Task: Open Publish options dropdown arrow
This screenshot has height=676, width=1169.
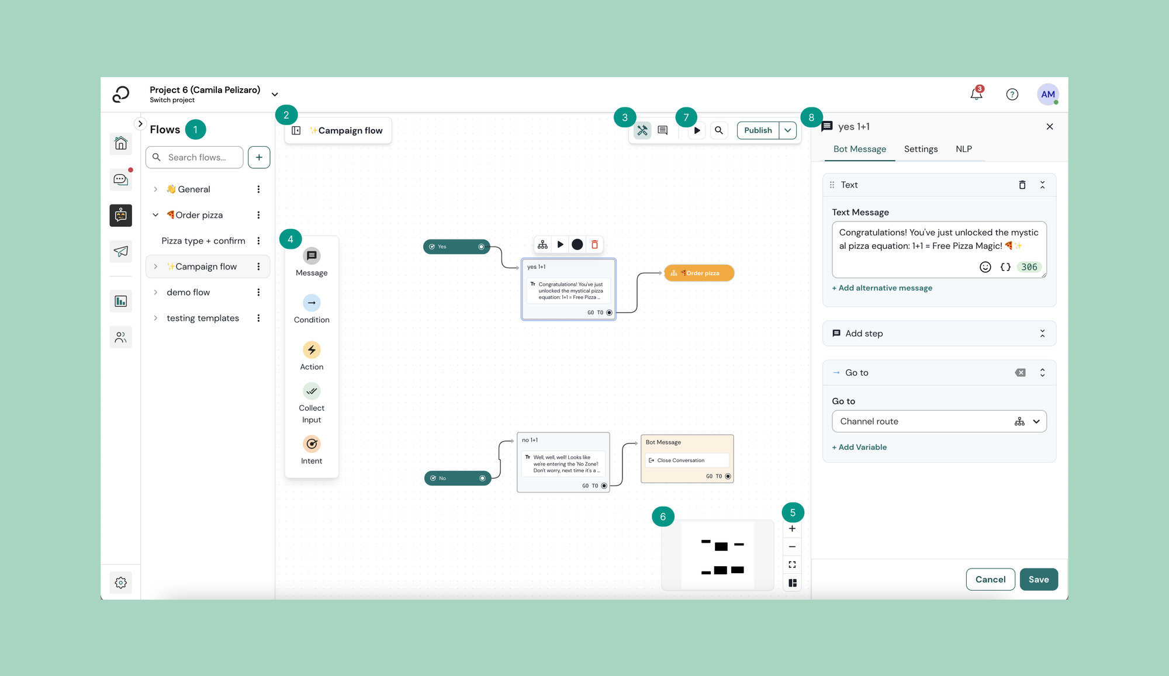Action: pyautogui.click(x=788, y=130)
